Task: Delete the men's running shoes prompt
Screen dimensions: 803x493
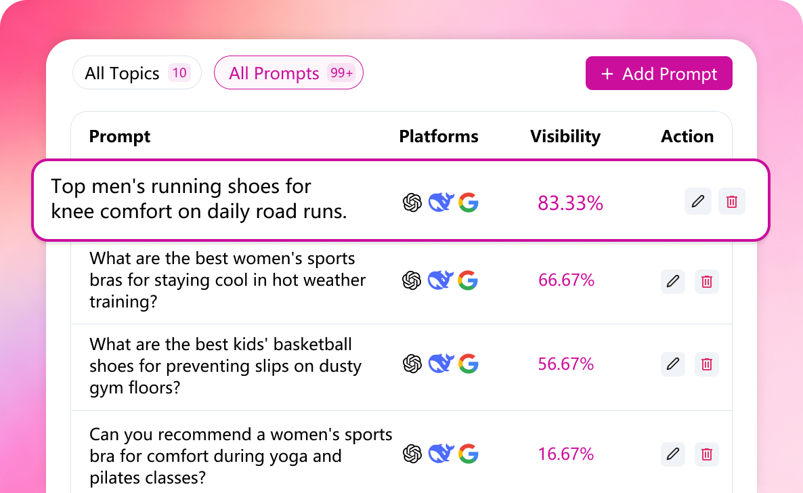Action: 732,201
